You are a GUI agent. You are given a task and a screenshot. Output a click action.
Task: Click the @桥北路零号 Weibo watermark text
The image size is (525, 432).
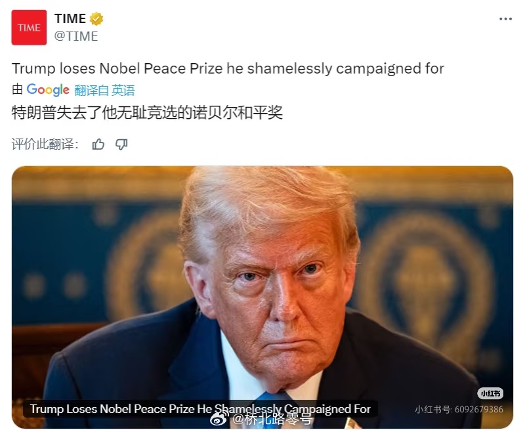pos(273,419)
